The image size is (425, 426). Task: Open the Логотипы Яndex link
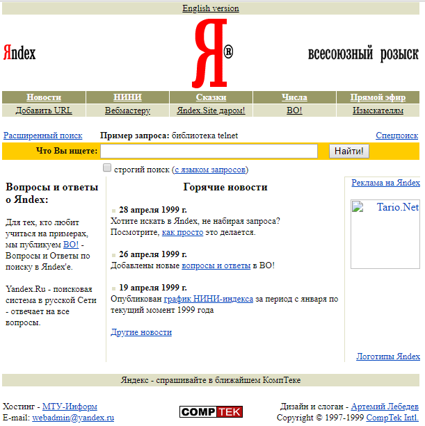(388, 357)
